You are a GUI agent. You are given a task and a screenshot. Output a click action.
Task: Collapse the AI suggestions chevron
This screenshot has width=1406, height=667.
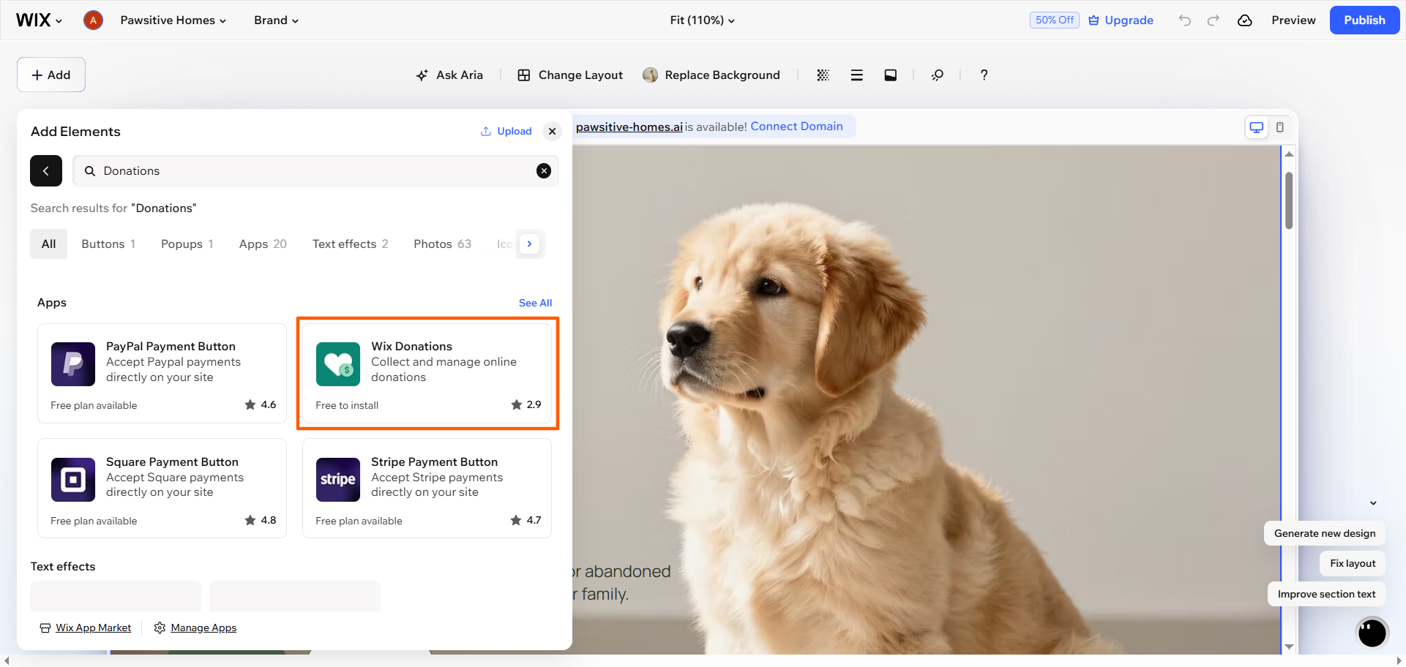tap(1373, 503)
